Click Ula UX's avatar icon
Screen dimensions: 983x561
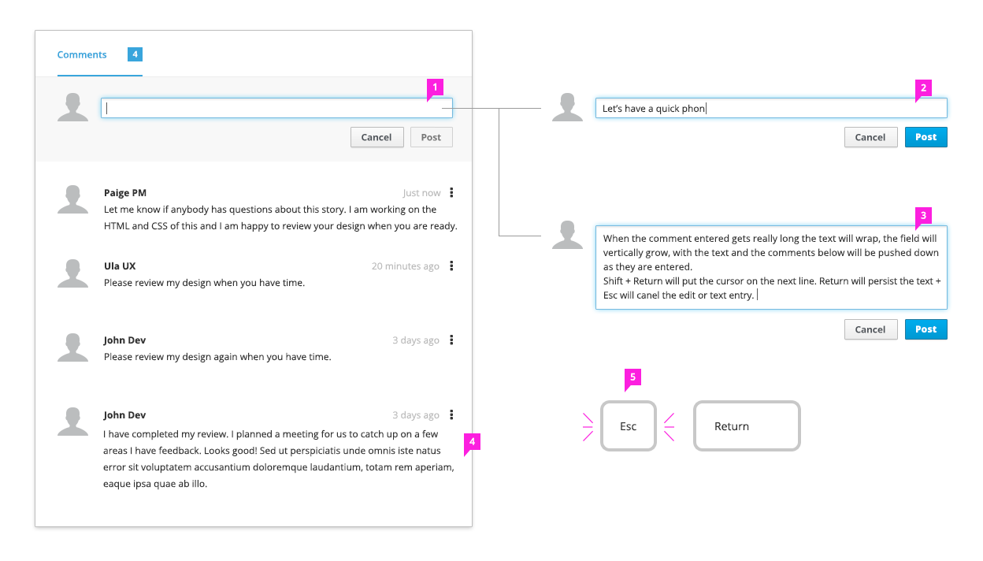coord(73,273)
